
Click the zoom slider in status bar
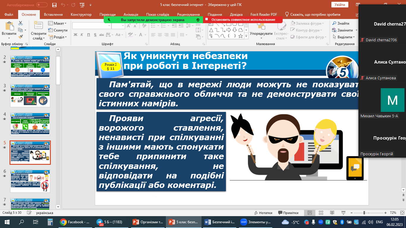[x=364, y=213]
